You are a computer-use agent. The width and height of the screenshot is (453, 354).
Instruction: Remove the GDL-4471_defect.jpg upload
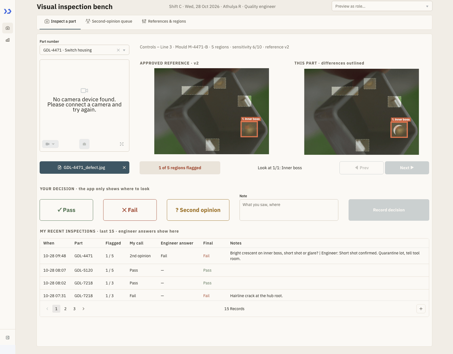tap(124, 168)
